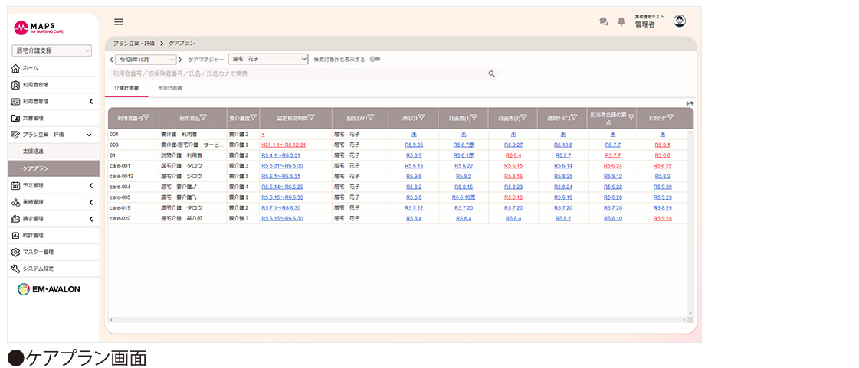
Task: Filter the 週間サービス column
Action: pyautogui.click(x=574, y=117)
